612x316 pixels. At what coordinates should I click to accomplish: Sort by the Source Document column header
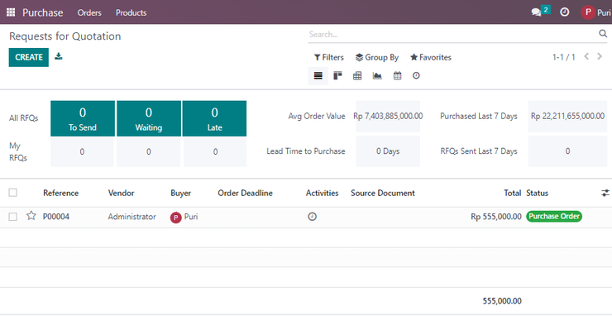click(x=382, y=193)
